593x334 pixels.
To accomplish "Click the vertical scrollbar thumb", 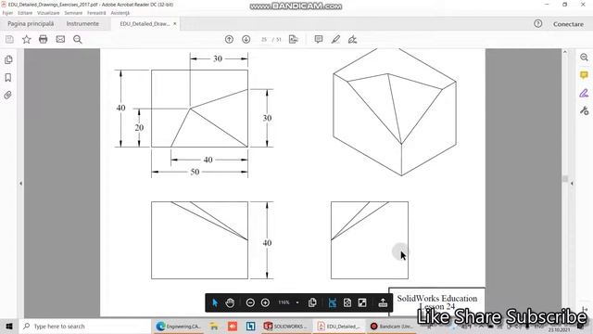I will coord(565,178).
